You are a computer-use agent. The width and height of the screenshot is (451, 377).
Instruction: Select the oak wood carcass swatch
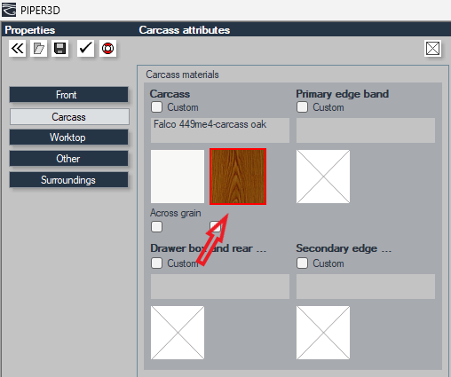coord(238,177)
